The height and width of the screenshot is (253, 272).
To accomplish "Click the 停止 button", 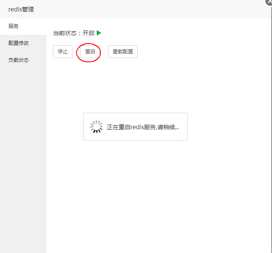I will click(63, 52).
